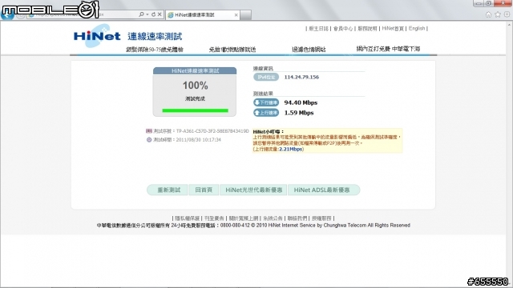Open the 服務說明 link
This screenshot has height=288, width=513.
367,29
